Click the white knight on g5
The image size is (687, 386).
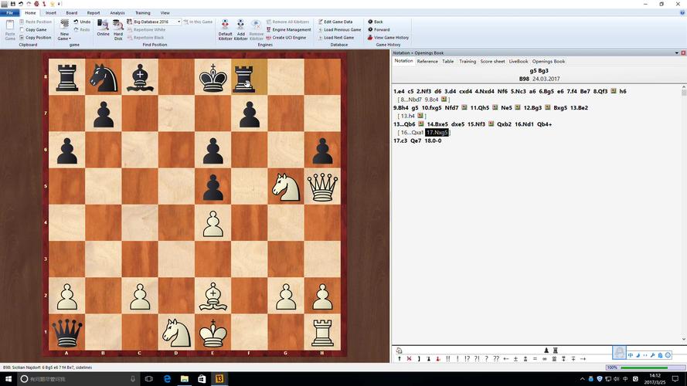click(x=286, y=187)
